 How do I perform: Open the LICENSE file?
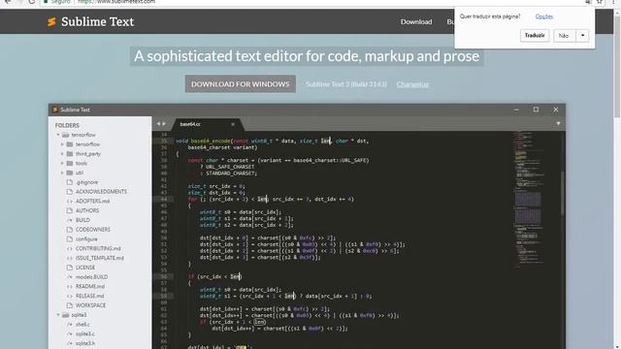(x=85, y=268)
